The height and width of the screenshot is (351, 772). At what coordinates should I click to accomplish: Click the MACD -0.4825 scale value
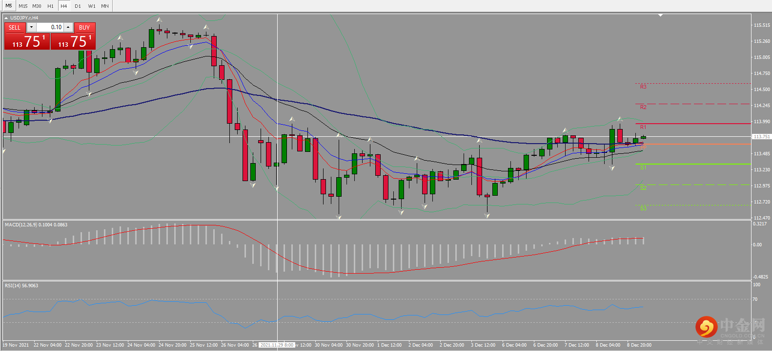pos(760,277)
